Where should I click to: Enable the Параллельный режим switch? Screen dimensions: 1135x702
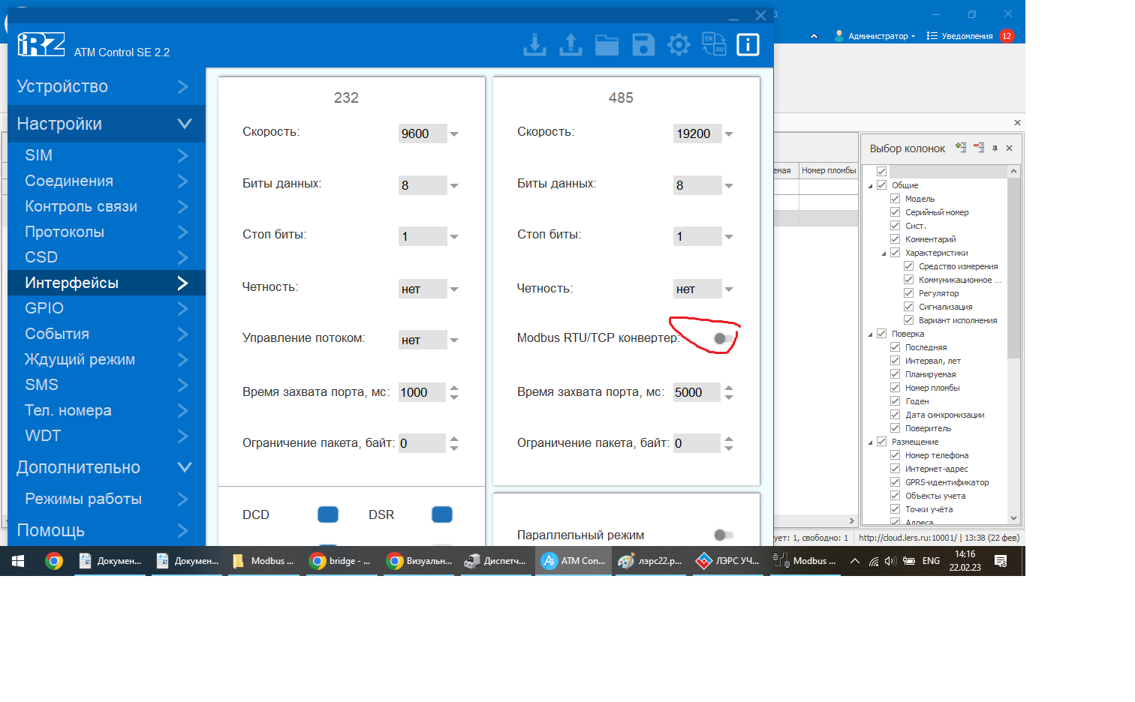pyautogui.click(x=723, y=535)
